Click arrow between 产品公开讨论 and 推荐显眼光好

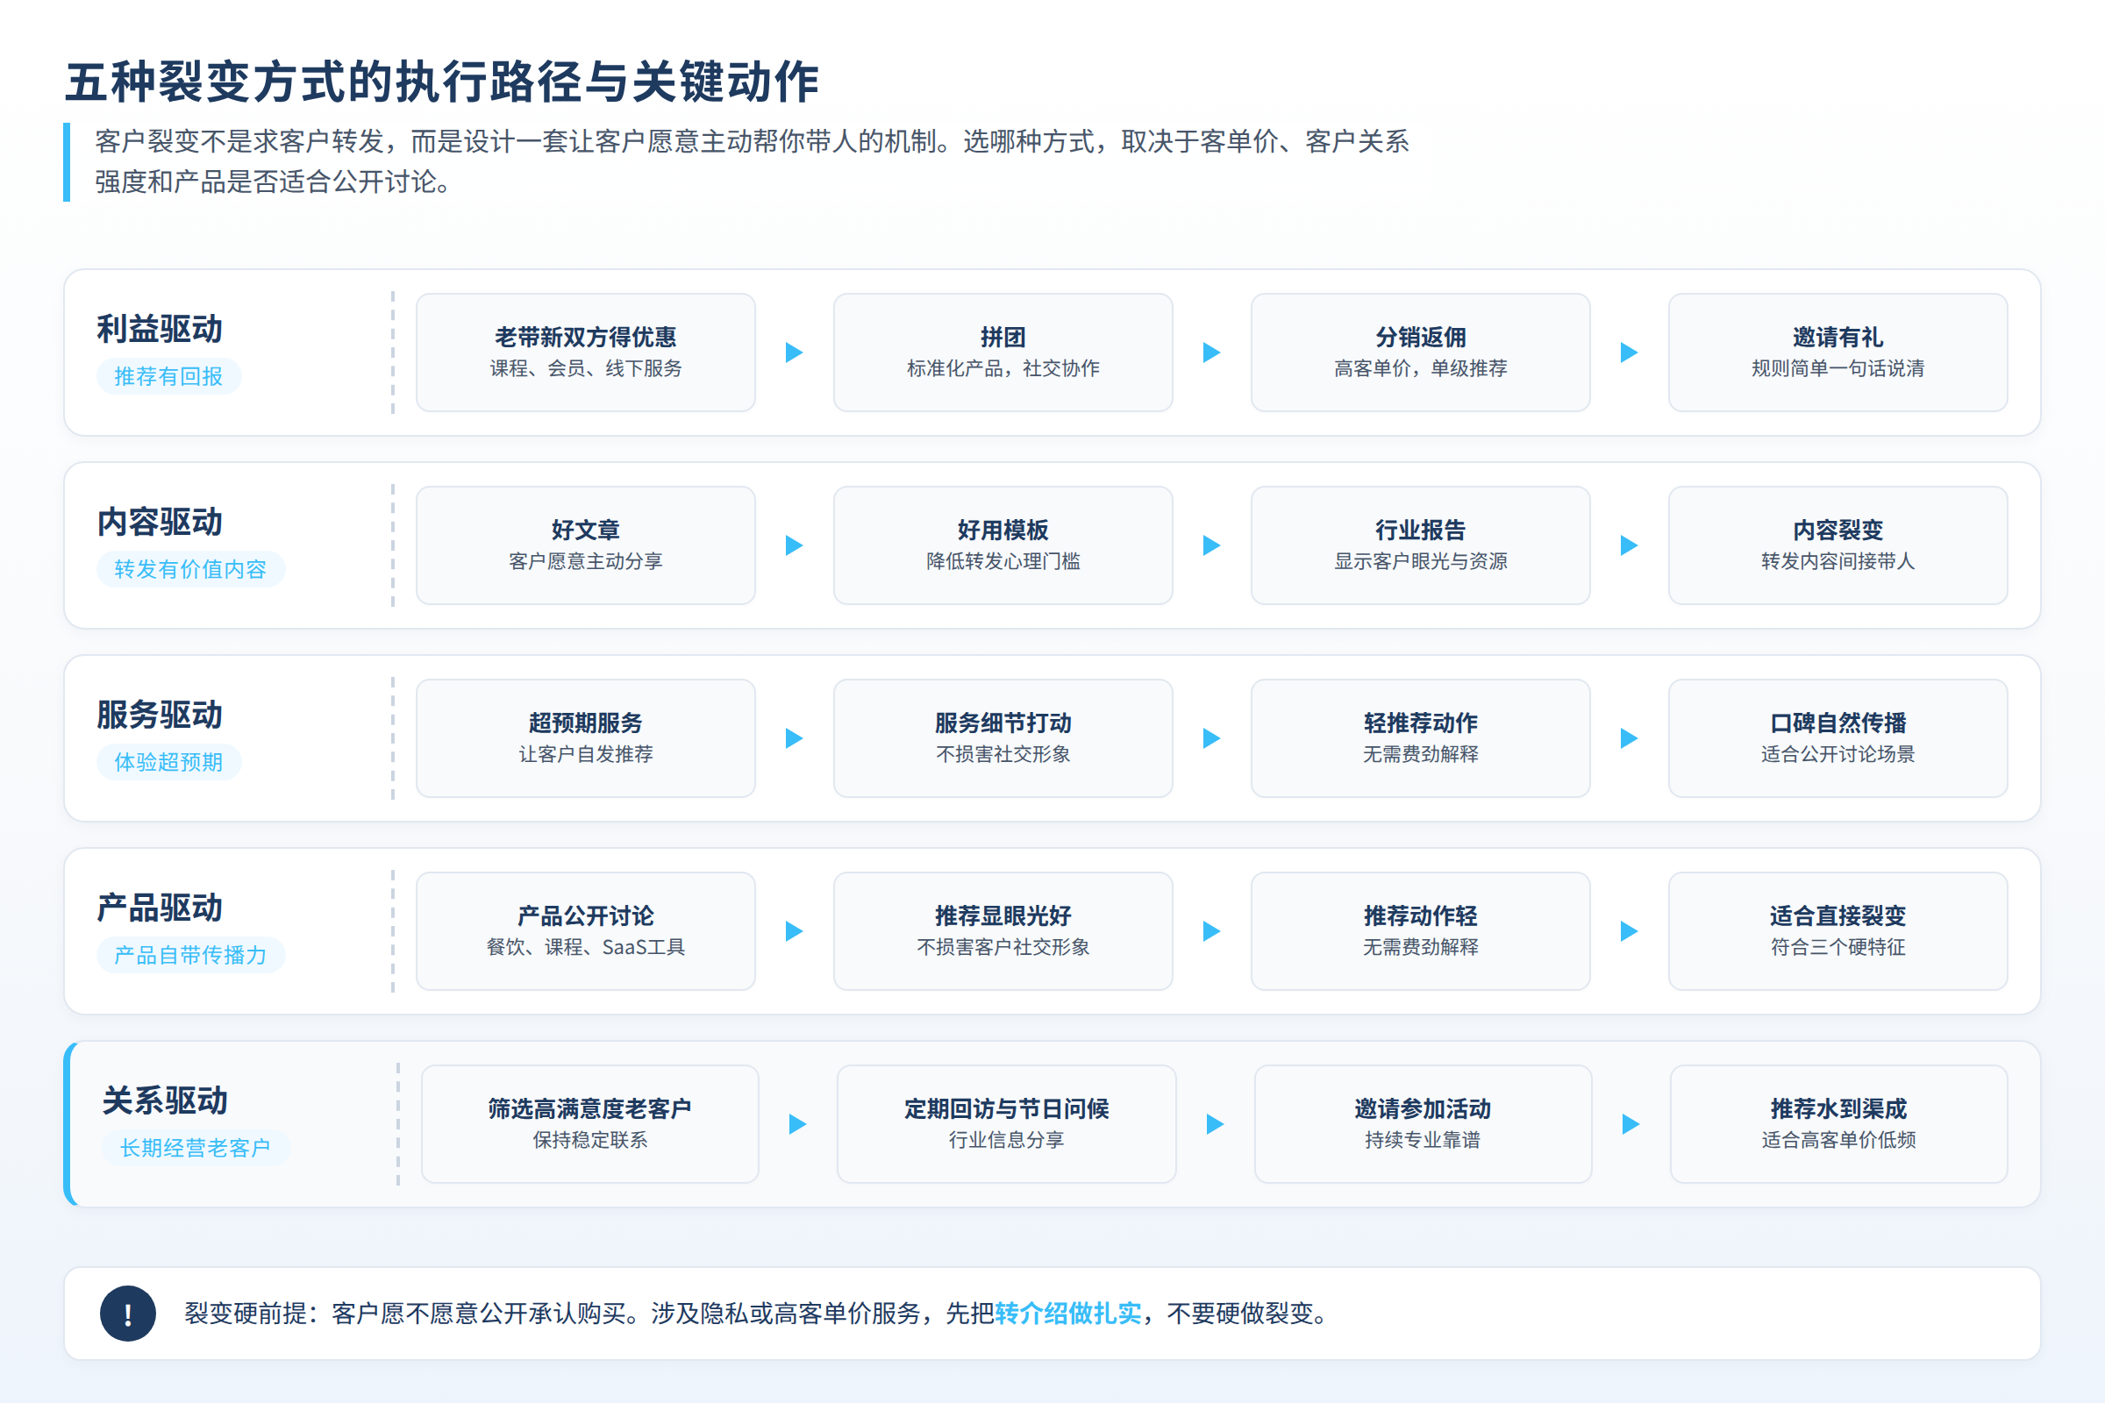point(794,931)
